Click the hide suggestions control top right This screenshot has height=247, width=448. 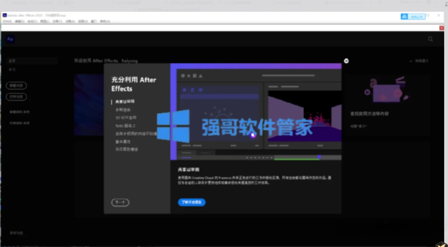pos(419,61)
